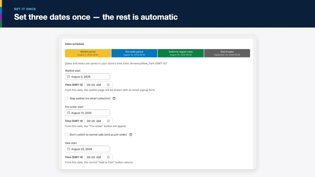This screenshot has height=177, width=315.
Task: Click the yellow Waitlist period segment
Action: 88,53
